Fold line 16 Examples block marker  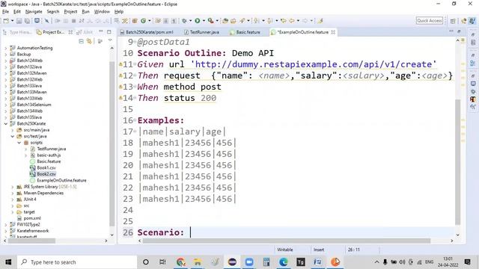(x=135, y=120)
